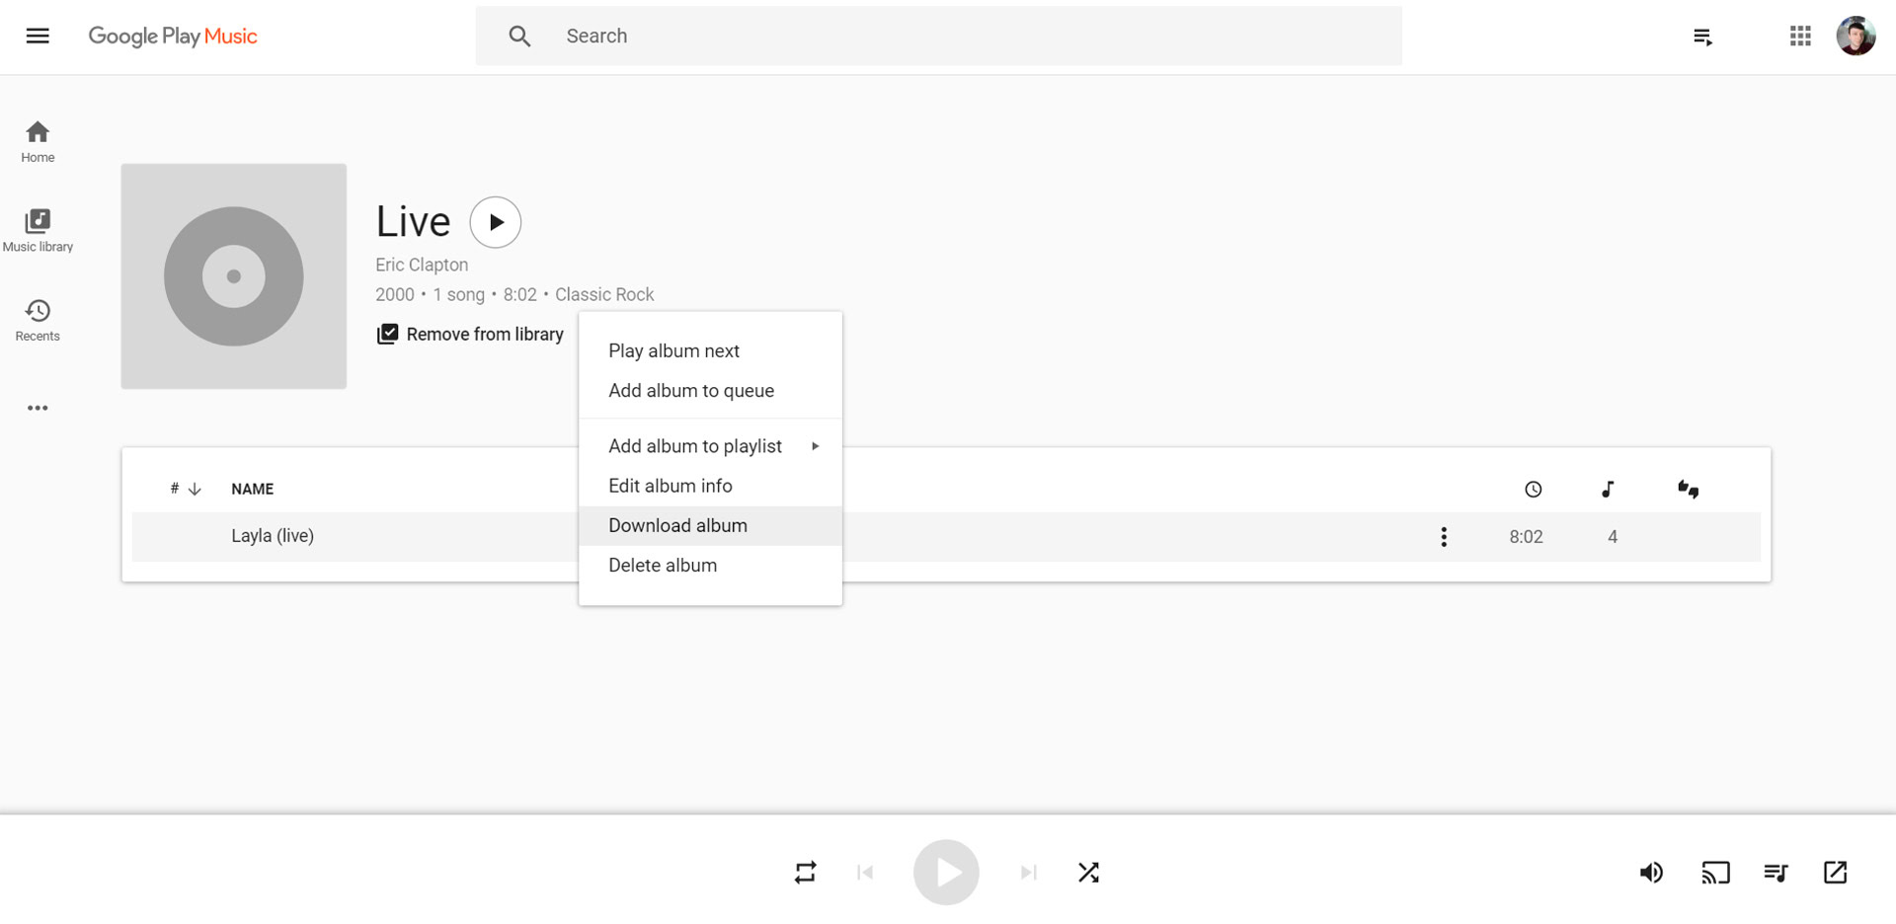Open Layla (live) song options menu
The image size is (1896, 924).
pos(1444,537)
